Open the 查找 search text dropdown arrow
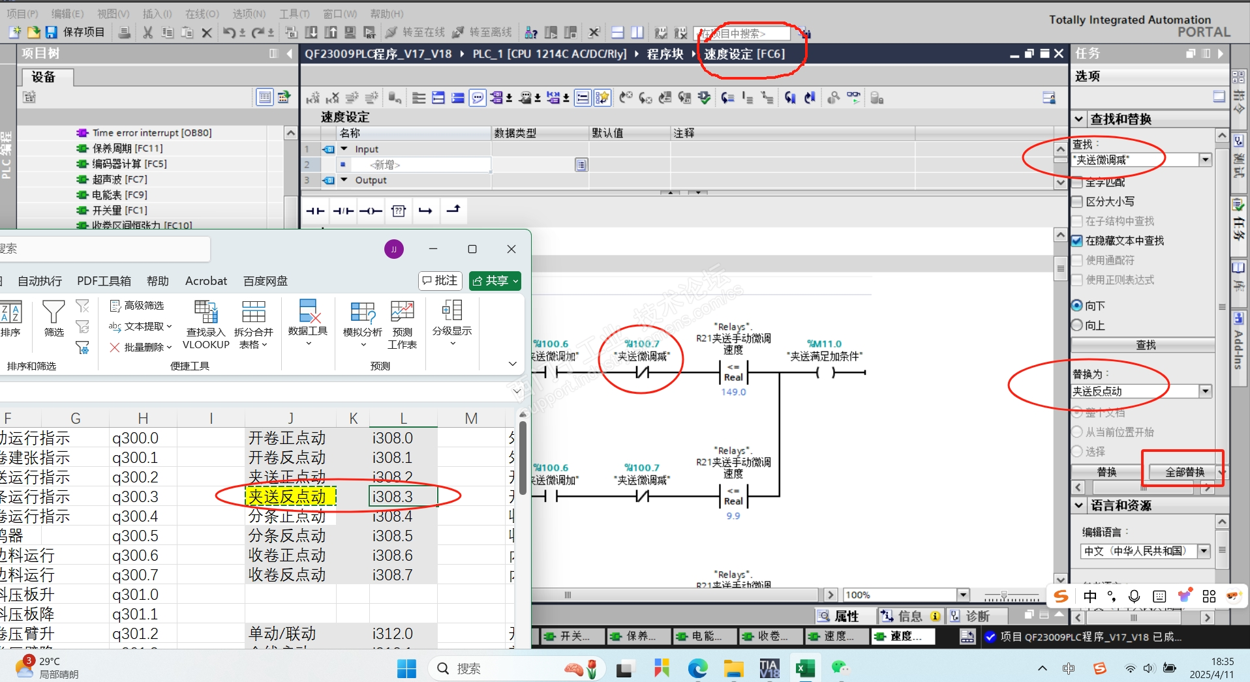 pos(1205,160)
